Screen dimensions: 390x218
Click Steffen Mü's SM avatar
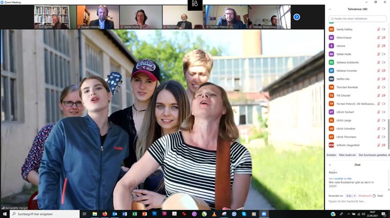pyautogui.click(x=331, y=79)
